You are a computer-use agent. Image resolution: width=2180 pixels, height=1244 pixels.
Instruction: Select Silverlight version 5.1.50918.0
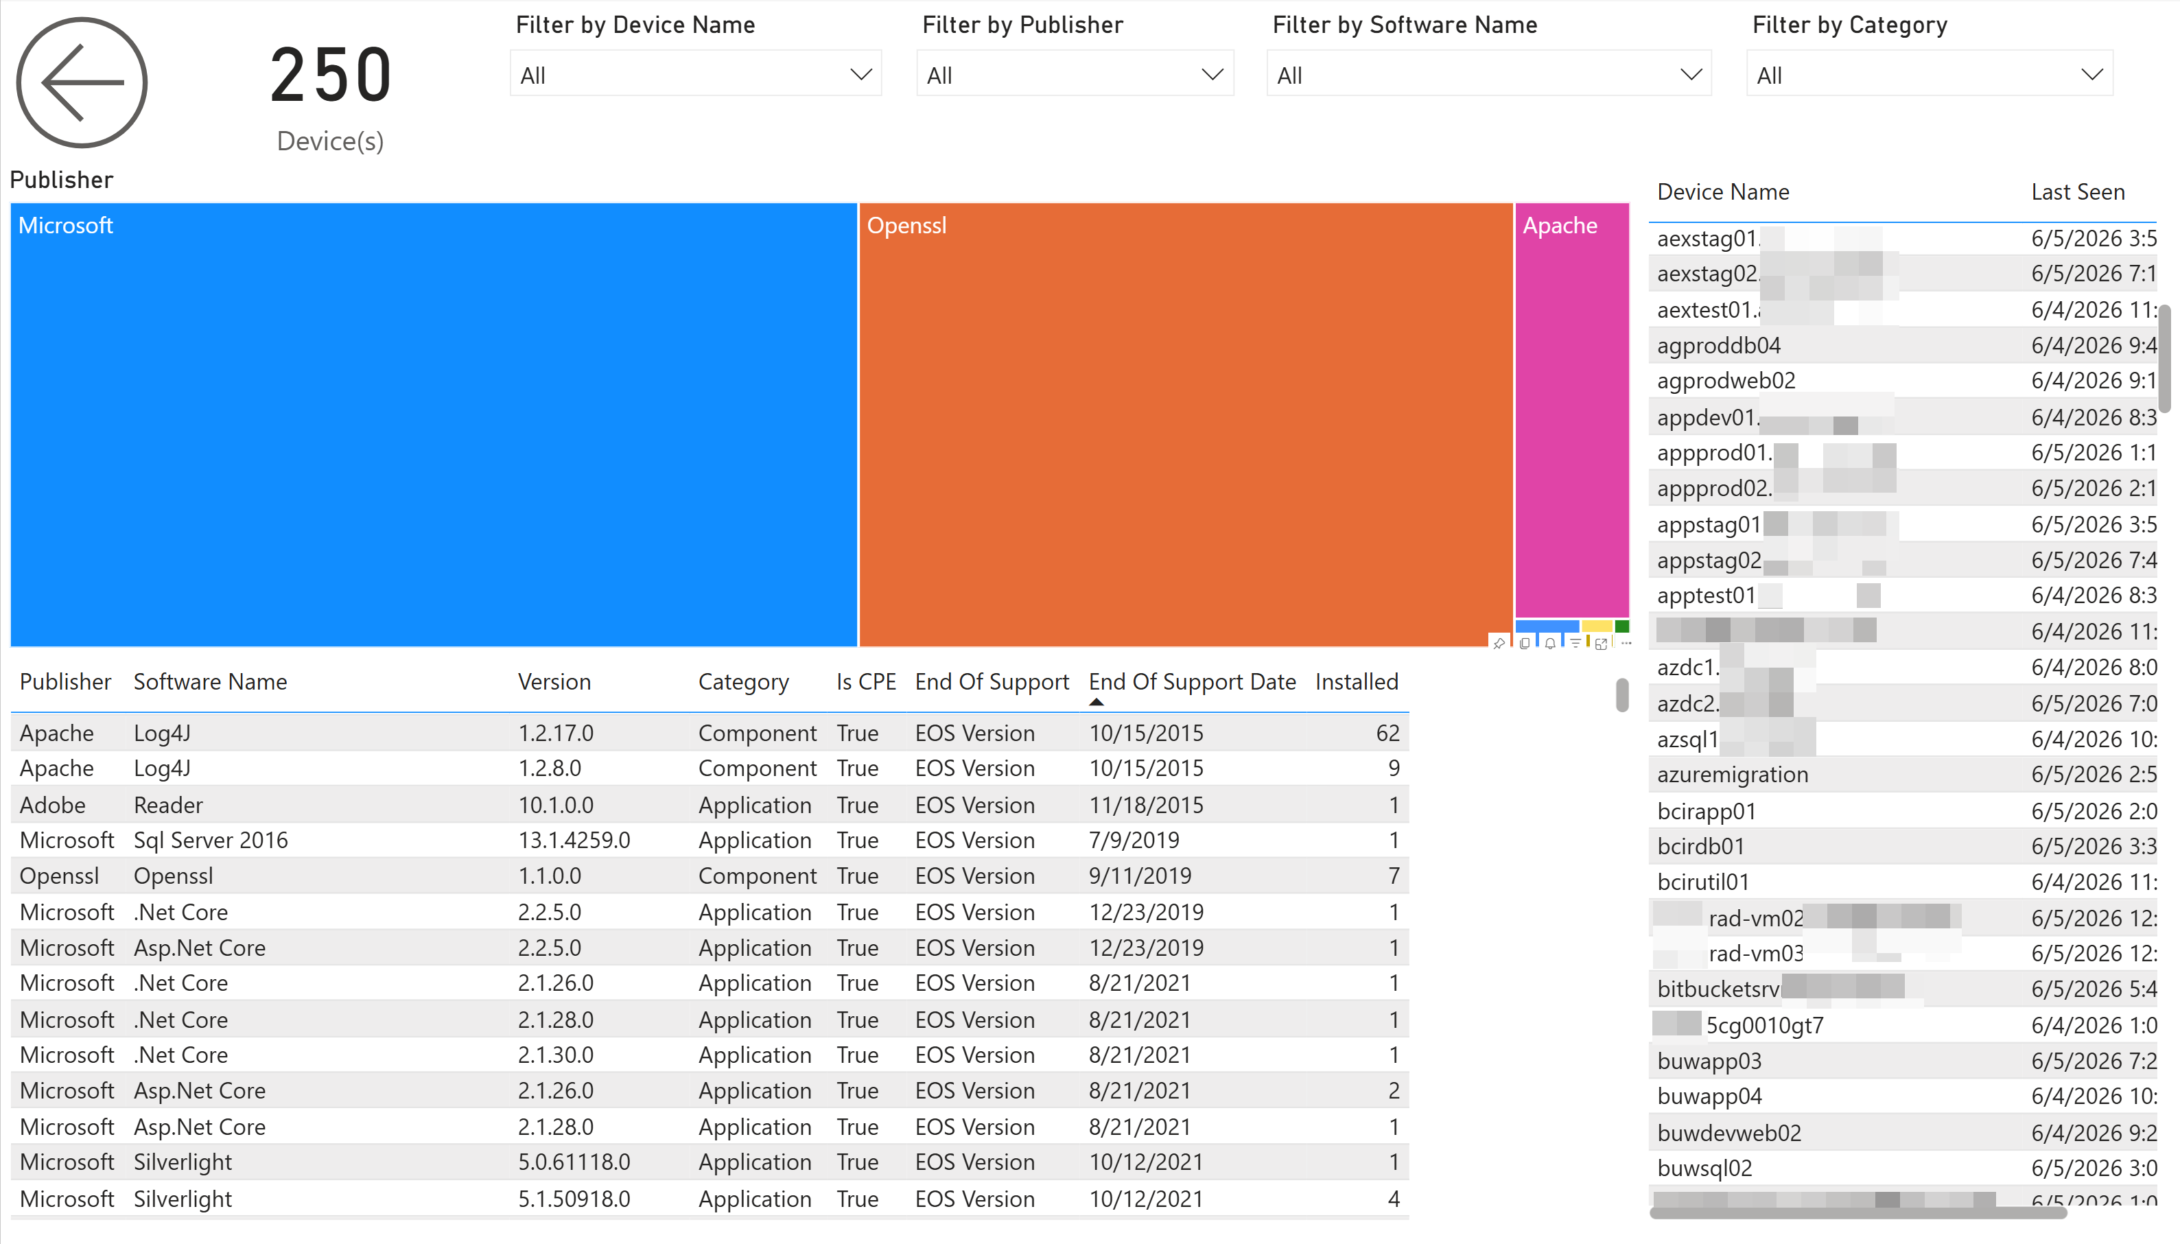709,1199
